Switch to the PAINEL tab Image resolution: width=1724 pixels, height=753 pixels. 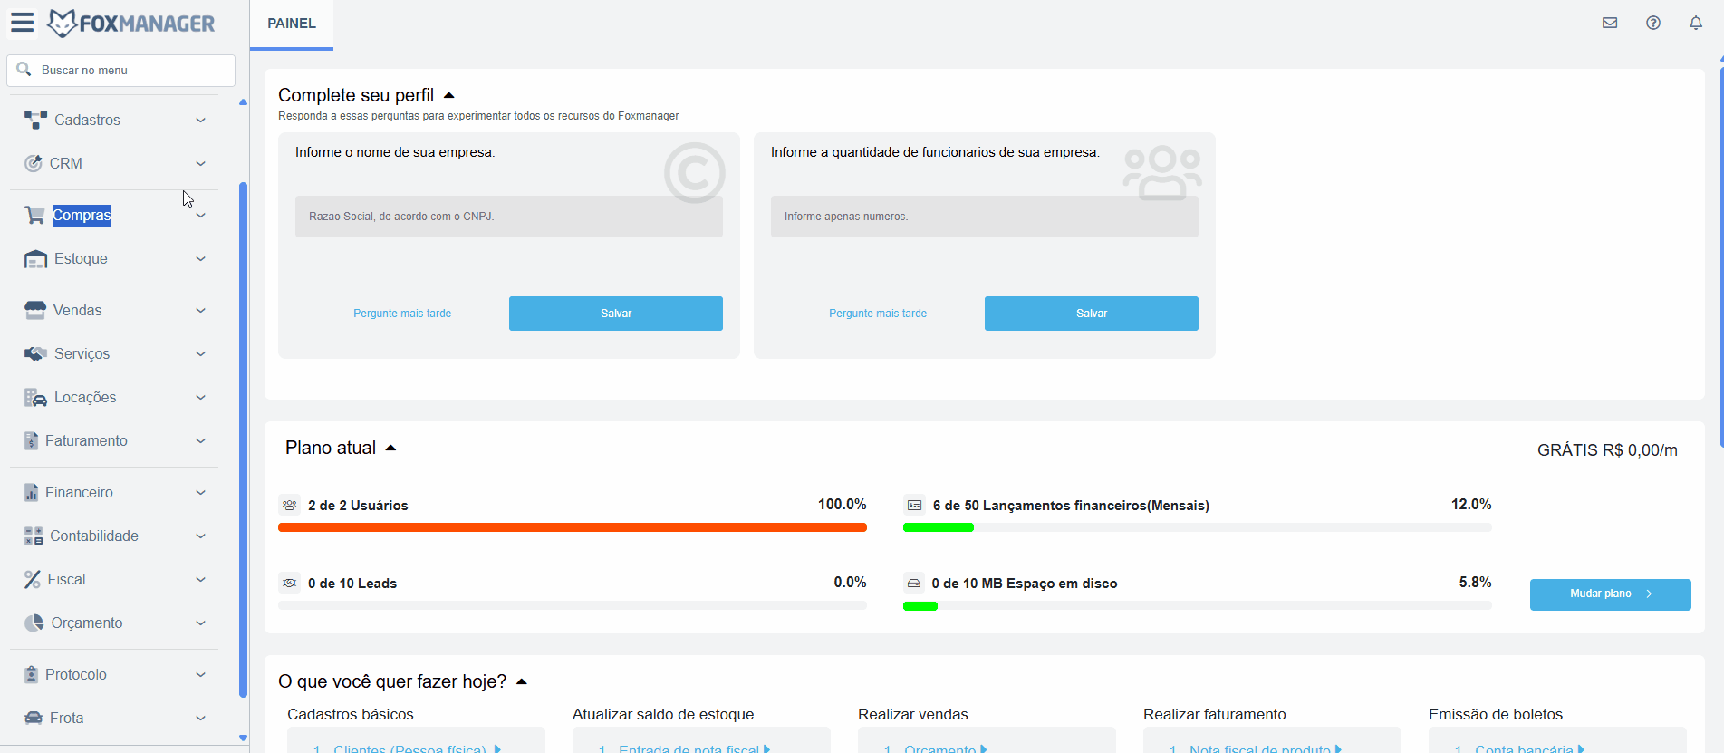point(292,24)
